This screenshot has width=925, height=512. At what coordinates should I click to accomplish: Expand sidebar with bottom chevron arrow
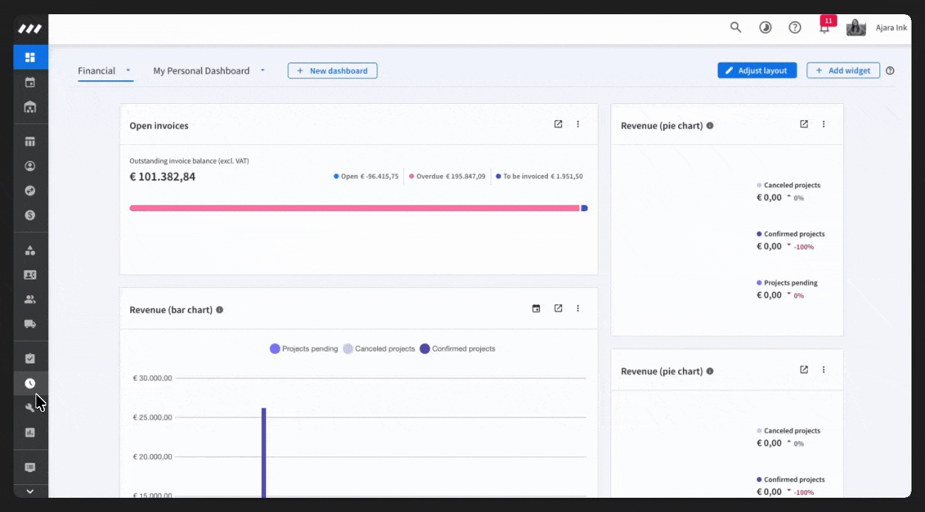coord(30,491)
